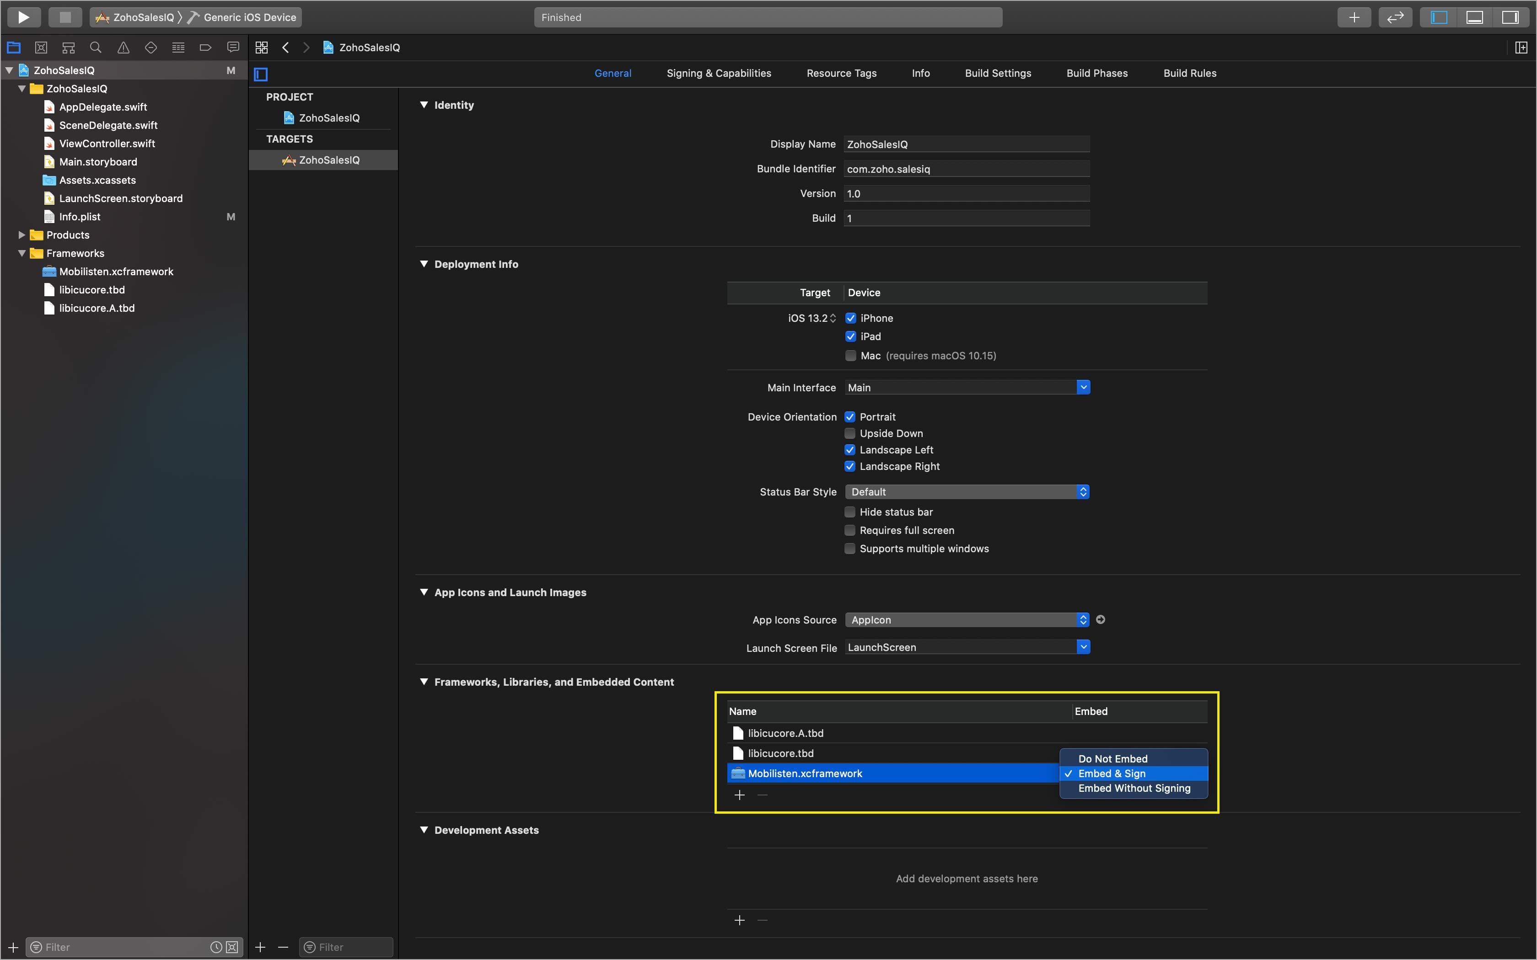1537x960 pixels.
Task: Open the App Icons Source dropdown
Action: (967, 620)
